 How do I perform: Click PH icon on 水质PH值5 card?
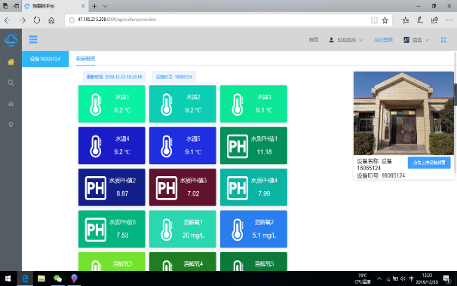point(96,230)
